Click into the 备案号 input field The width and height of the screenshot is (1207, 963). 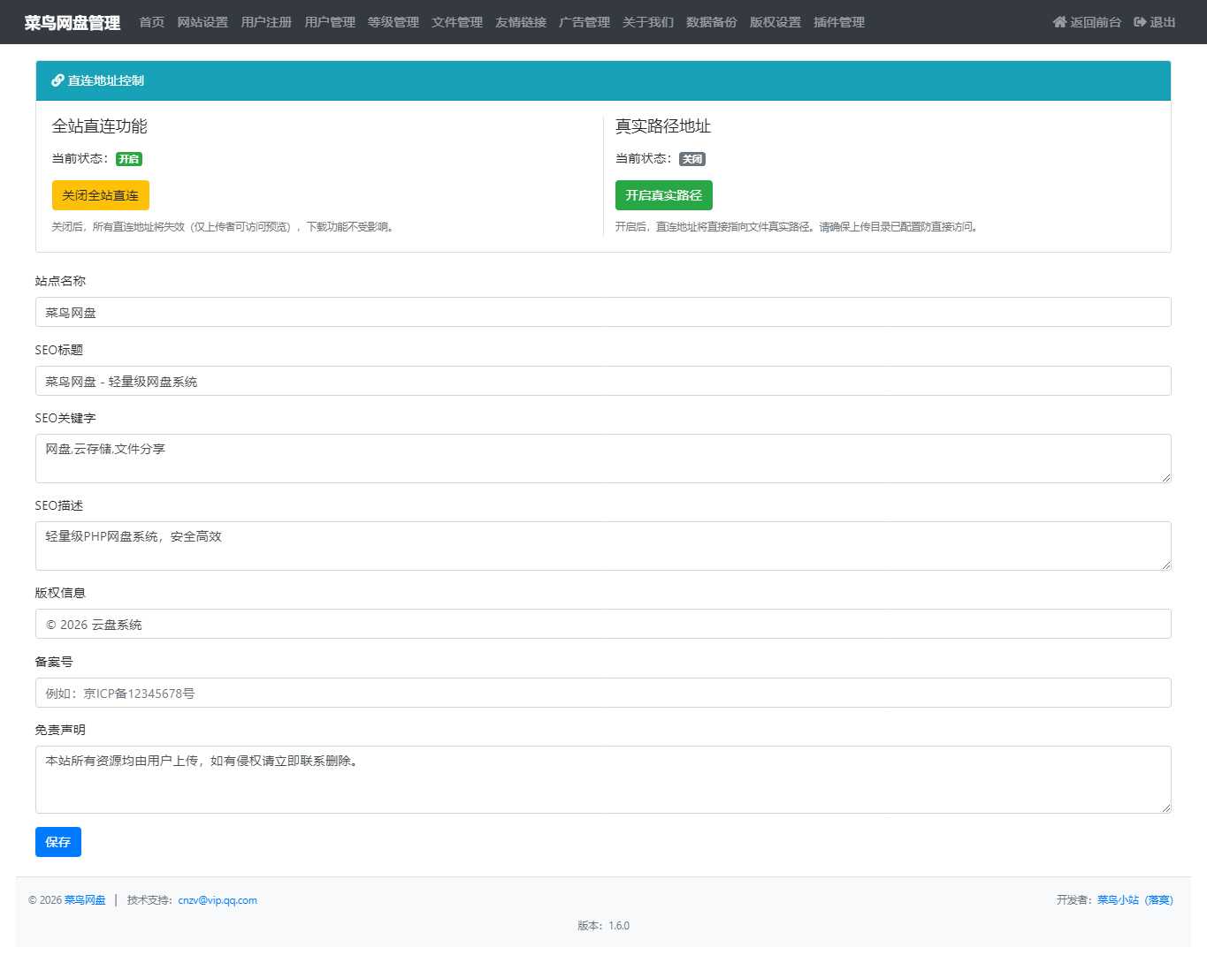[x=603, y=694]
